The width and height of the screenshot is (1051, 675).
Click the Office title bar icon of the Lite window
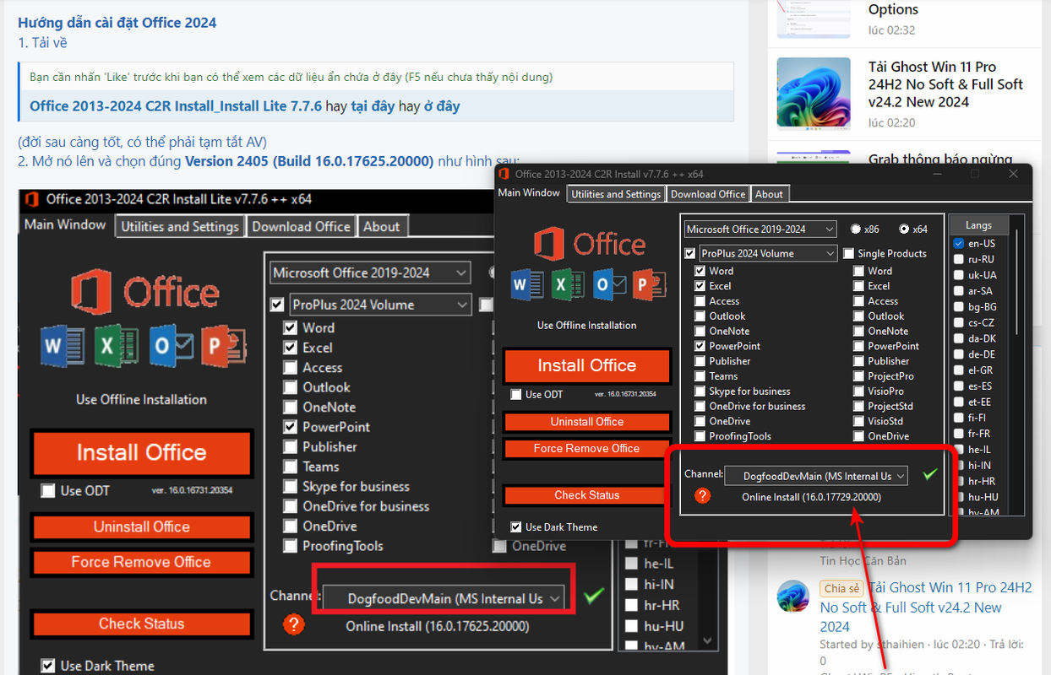[32, 199]
